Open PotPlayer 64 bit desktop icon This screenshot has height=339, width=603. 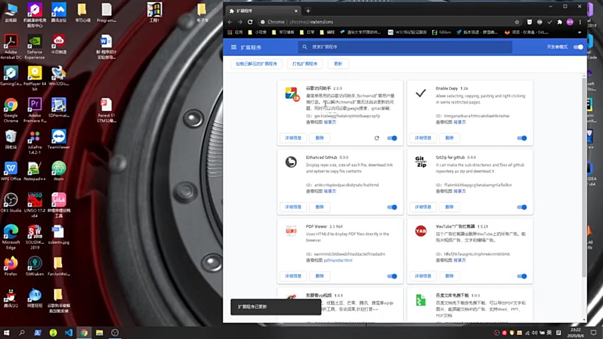(x=34, y=79)
